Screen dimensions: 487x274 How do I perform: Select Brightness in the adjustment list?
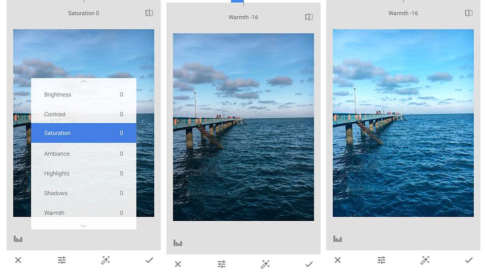pyautogui.click(x=84, y=94)
